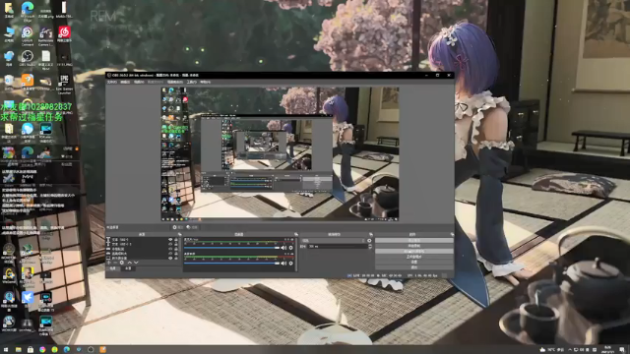630x354 pixels.
Task: Open gear settings for first mixer channel
Action: click(291, 248)
